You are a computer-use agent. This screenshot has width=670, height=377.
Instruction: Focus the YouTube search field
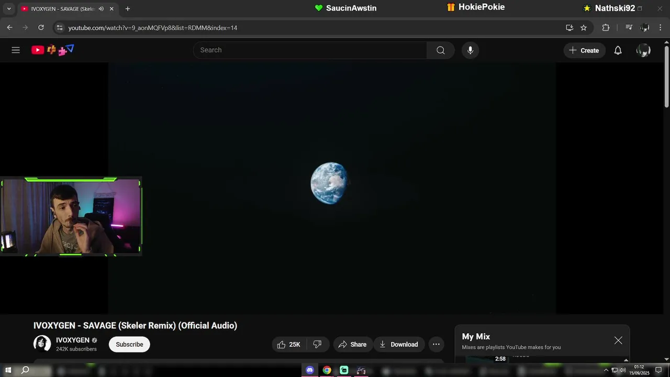tap(310, 50)
